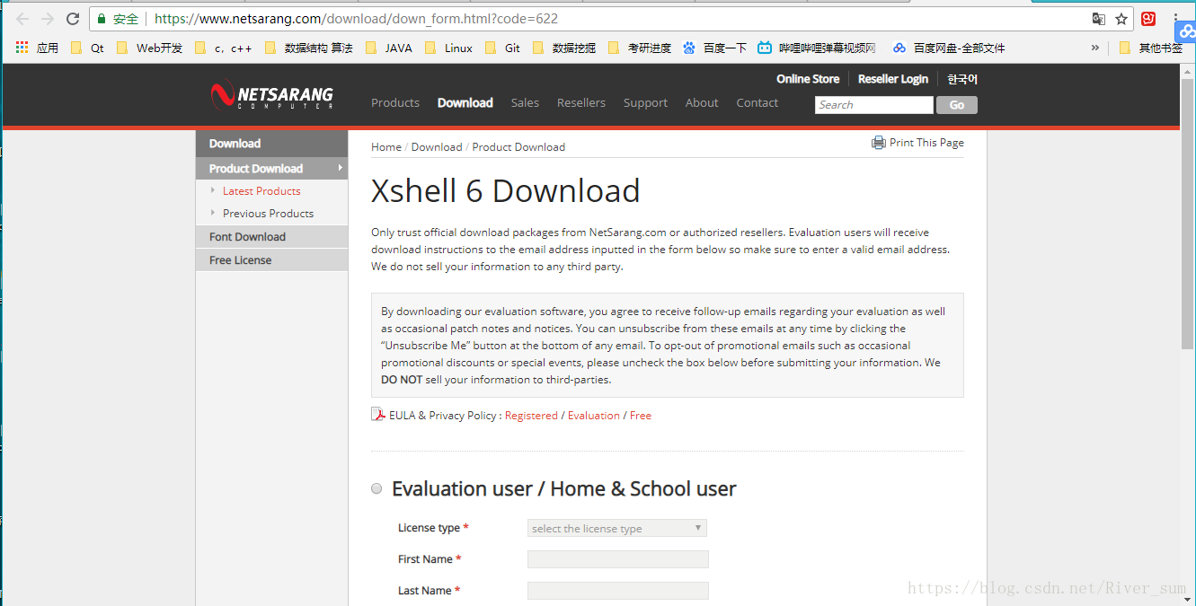Select Previous Products in sidebar

(x=268, y=214)
